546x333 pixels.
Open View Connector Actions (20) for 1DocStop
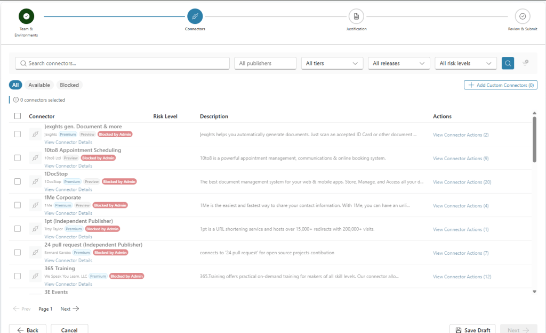pos(462,182)
